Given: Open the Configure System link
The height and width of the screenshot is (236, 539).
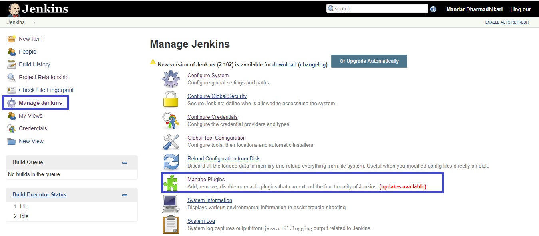Looking at the screenshot, I should tap(208, 75).
